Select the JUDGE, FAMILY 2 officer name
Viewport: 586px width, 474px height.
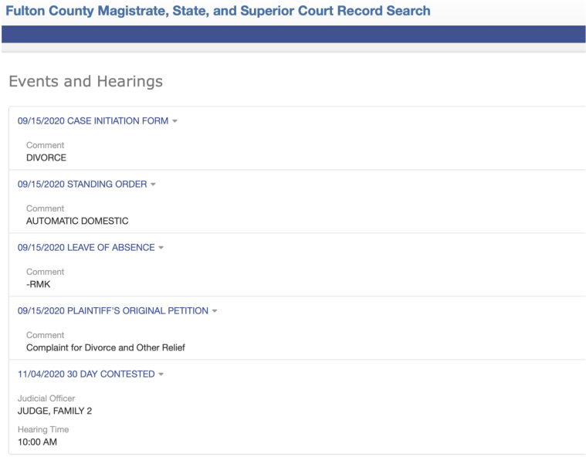55,411
